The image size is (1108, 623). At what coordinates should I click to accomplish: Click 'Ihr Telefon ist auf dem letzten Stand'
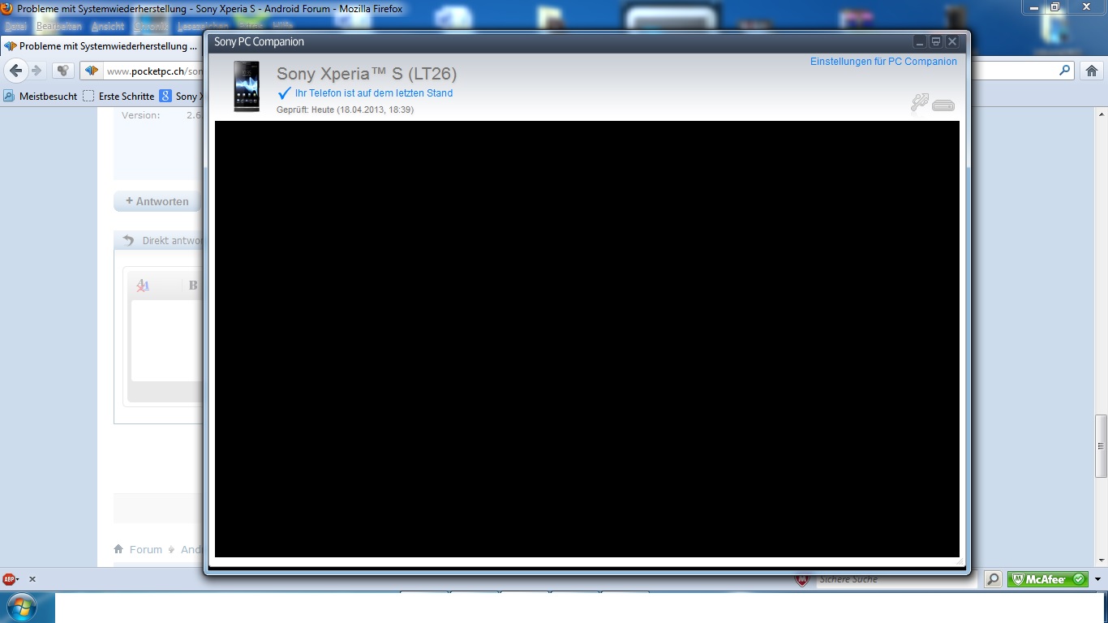click(374, 93)
